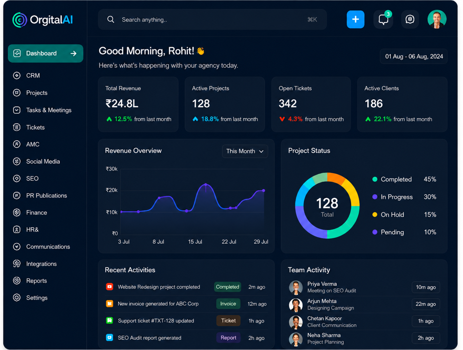The image size is (463, 350).
Task: Click the Open Tickets 342 value
Action: [288, 104]
